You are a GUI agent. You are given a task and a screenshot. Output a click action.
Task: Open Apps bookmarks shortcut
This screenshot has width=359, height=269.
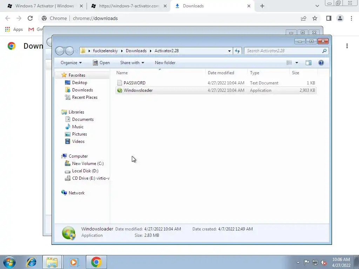[14, 29]
